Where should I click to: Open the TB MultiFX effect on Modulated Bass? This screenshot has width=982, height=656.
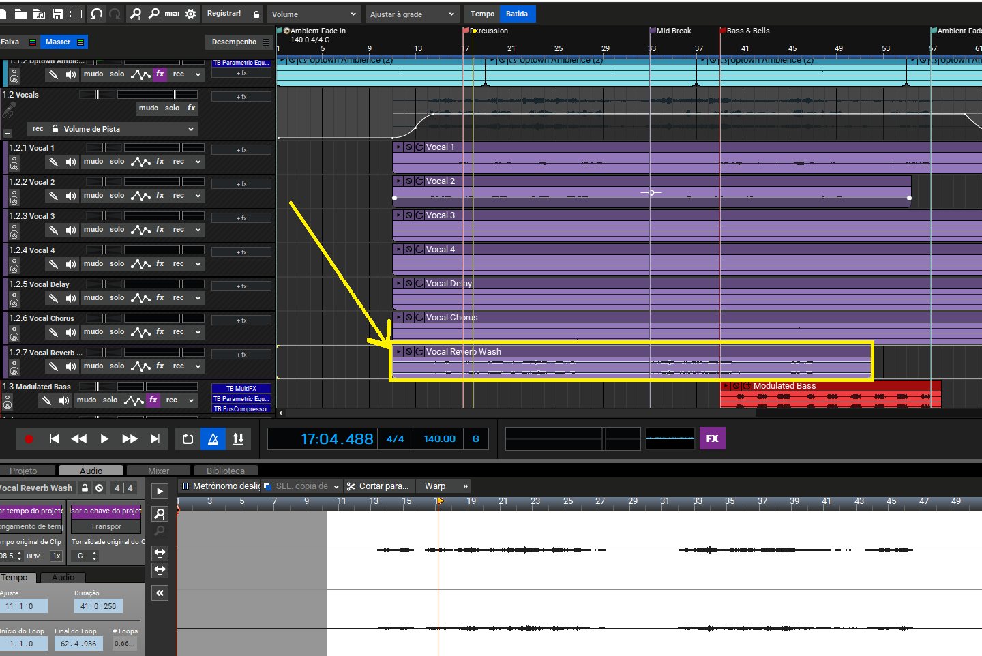pyautogui.click(x=241, y=388)
